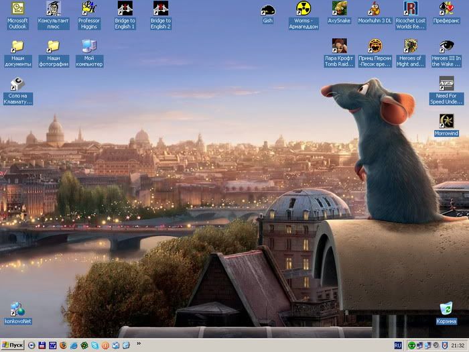
Task: Click the Quick Launch icon after the @ icon
Action: (x=116, y=345)
